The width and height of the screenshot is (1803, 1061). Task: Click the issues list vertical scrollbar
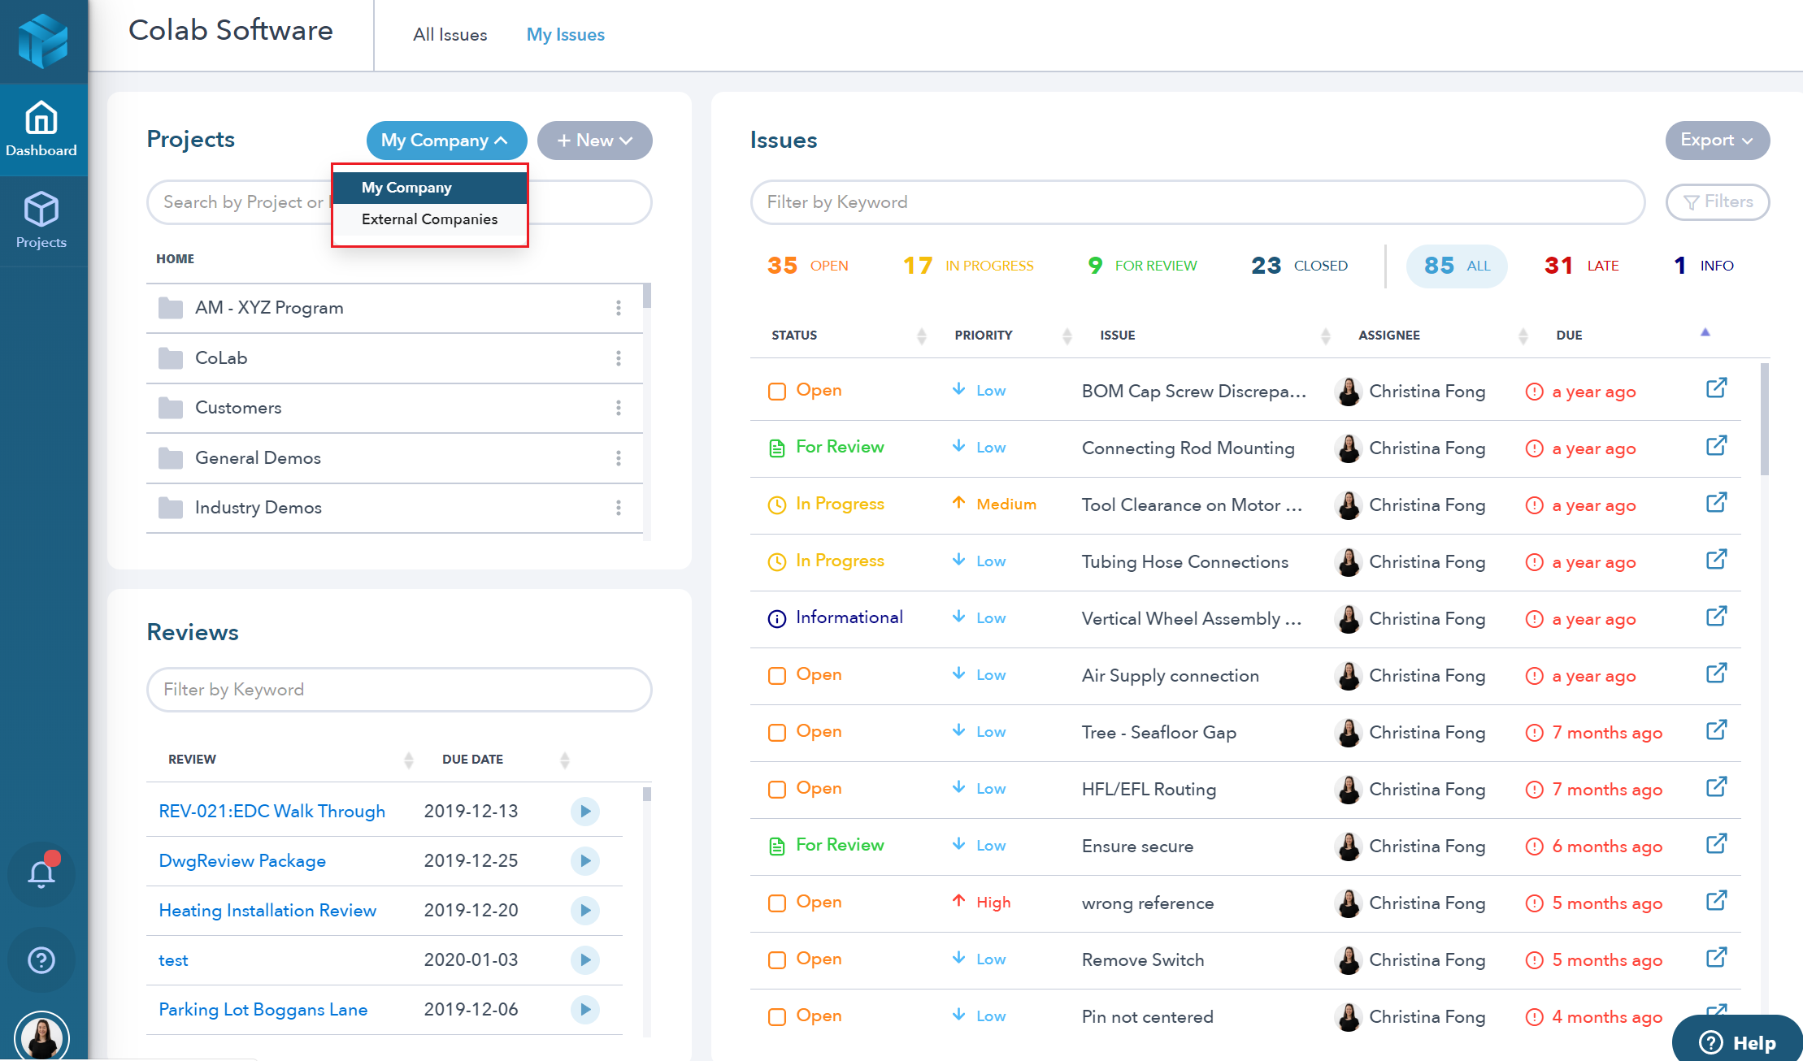[x=1764, y=419]
